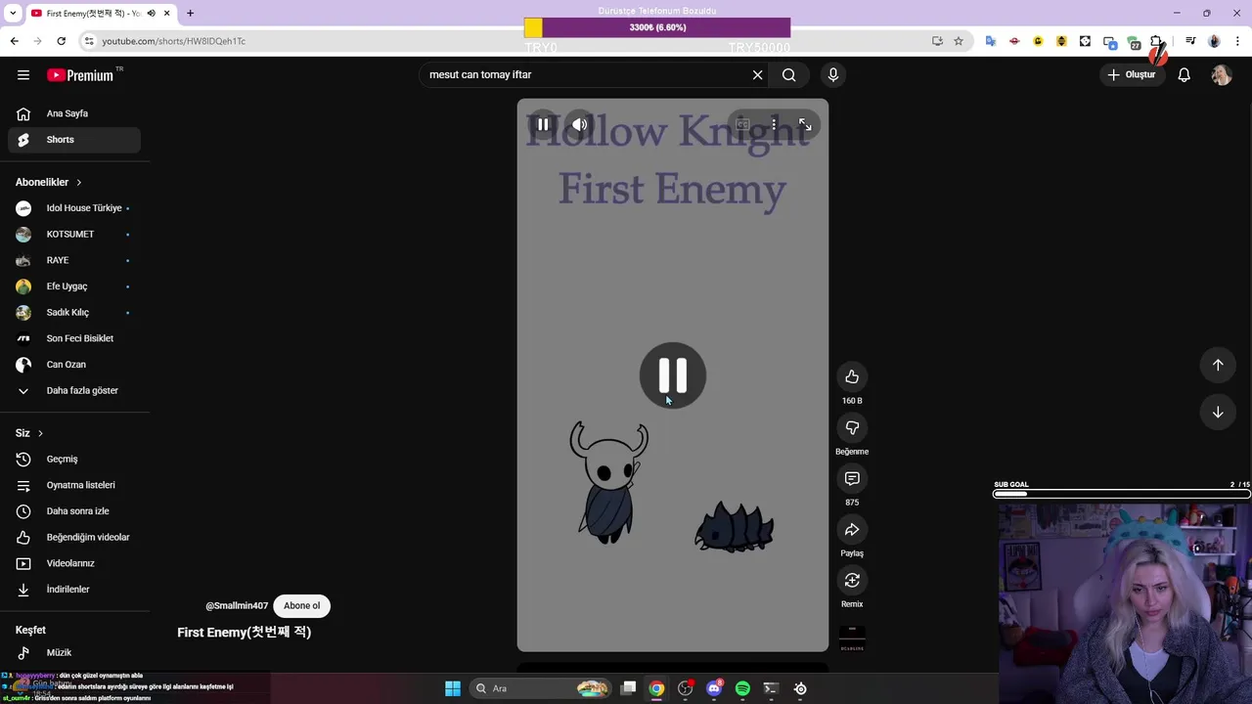Go to Ana Sayfa in the sidebar
1252x704 pixels.
tap(74, 113)
